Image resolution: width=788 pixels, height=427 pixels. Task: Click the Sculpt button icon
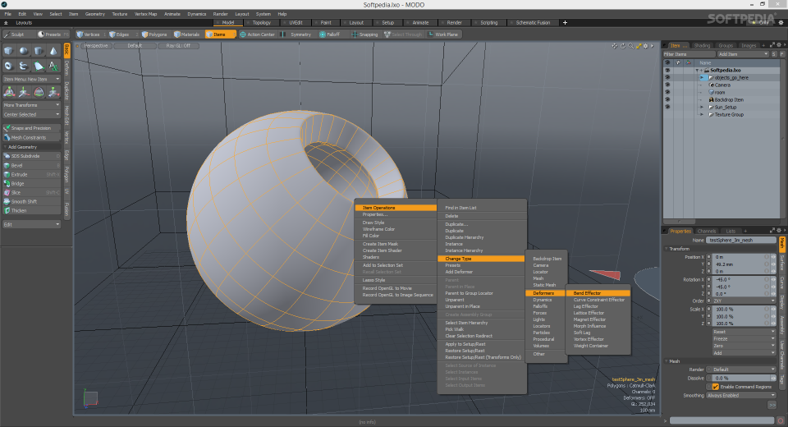click(x=8, y=34)
